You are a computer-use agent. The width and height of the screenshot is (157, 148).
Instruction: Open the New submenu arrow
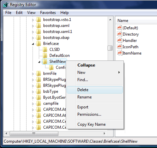coord(119,73)
